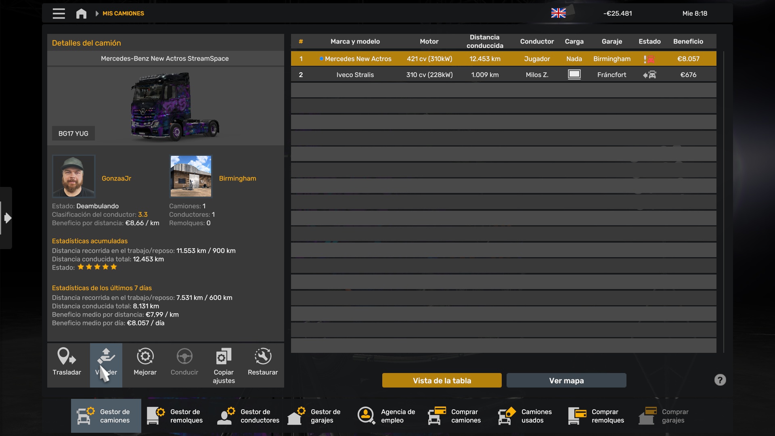Open Gestor de garajes
The image size is (775, 436).
(x=317, y=416)
